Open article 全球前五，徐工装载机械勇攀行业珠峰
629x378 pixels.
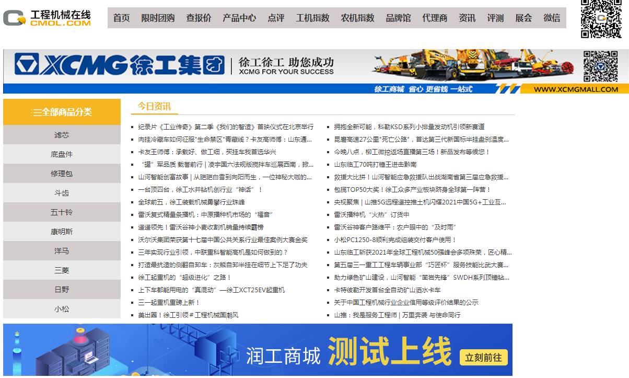point(192,202)
